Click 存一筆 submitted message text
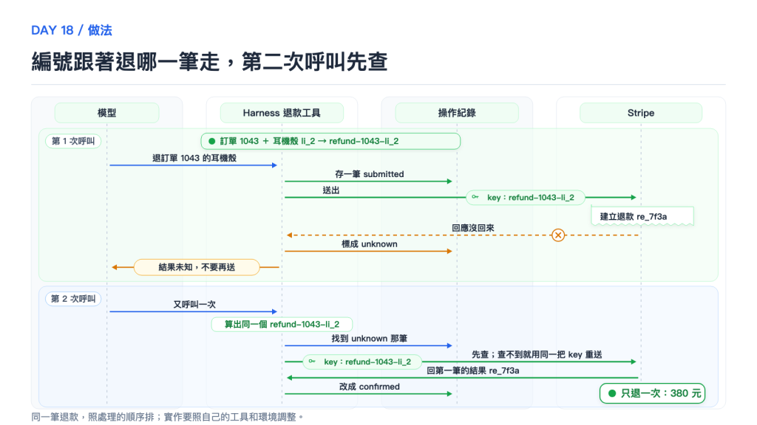Screen dimensions: 757x425 (x=370, y=174)
